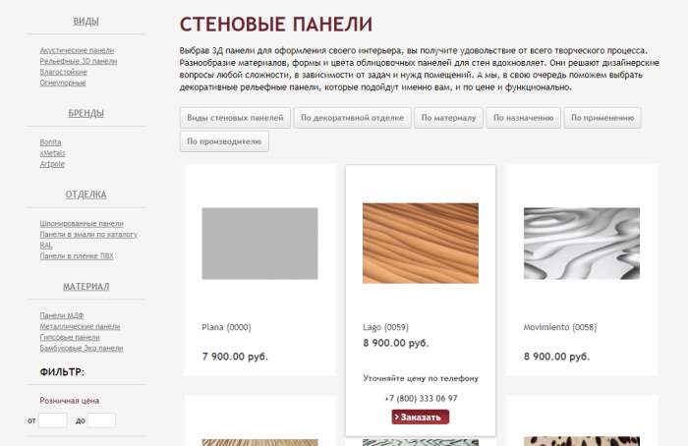This screenshot has width=688, height=446.
Task: Select the По производителю tab
Action: tap(224, 141)
